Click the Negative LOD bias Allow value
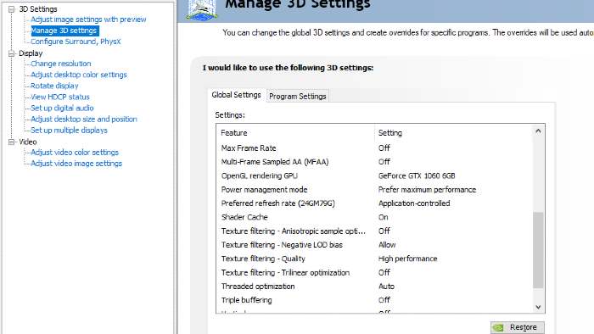The width and height of the screenshot is (594, 334). pyautogui.click(x=387, y=245)
